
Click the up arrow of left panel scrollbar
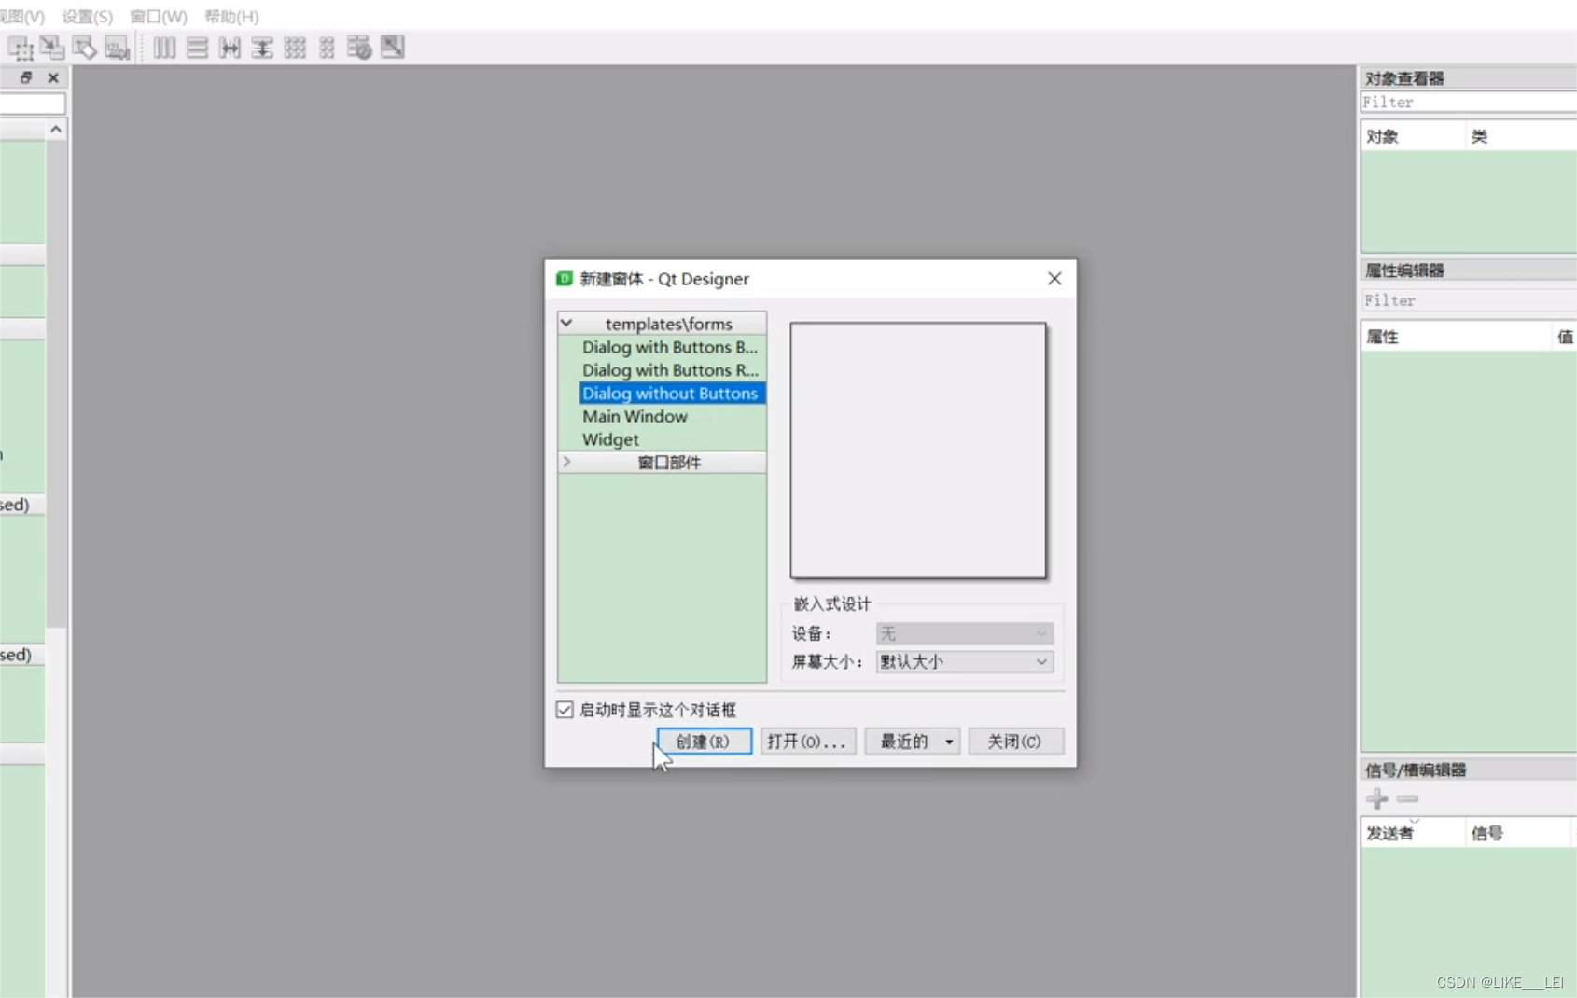click(x=56, y=130)
